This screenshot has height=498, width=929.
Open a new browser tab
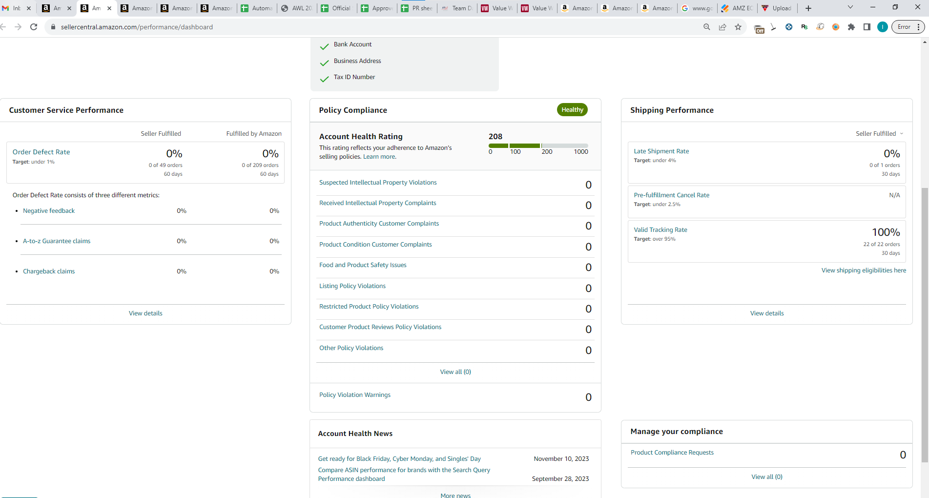click(808, 8)
